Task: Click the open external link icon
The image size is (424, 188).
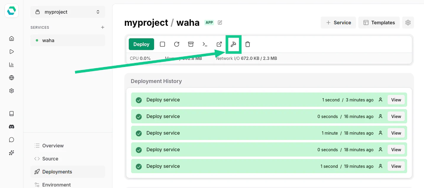Action: [x=219, y=44]
